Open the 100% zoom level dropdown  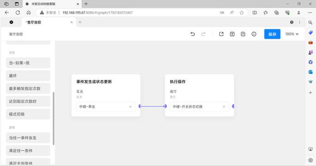(x=292, y=34)
